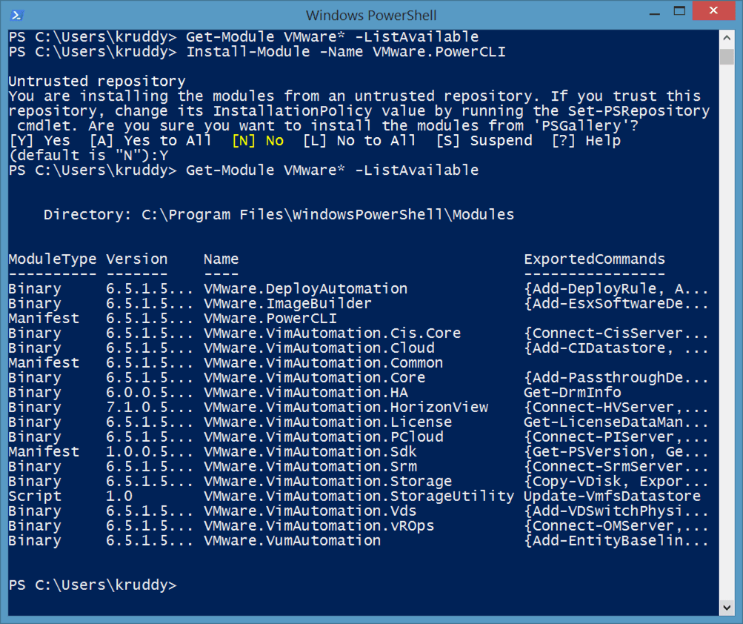Maximize the Windows PowerShell window

click(x=679, y=11)
